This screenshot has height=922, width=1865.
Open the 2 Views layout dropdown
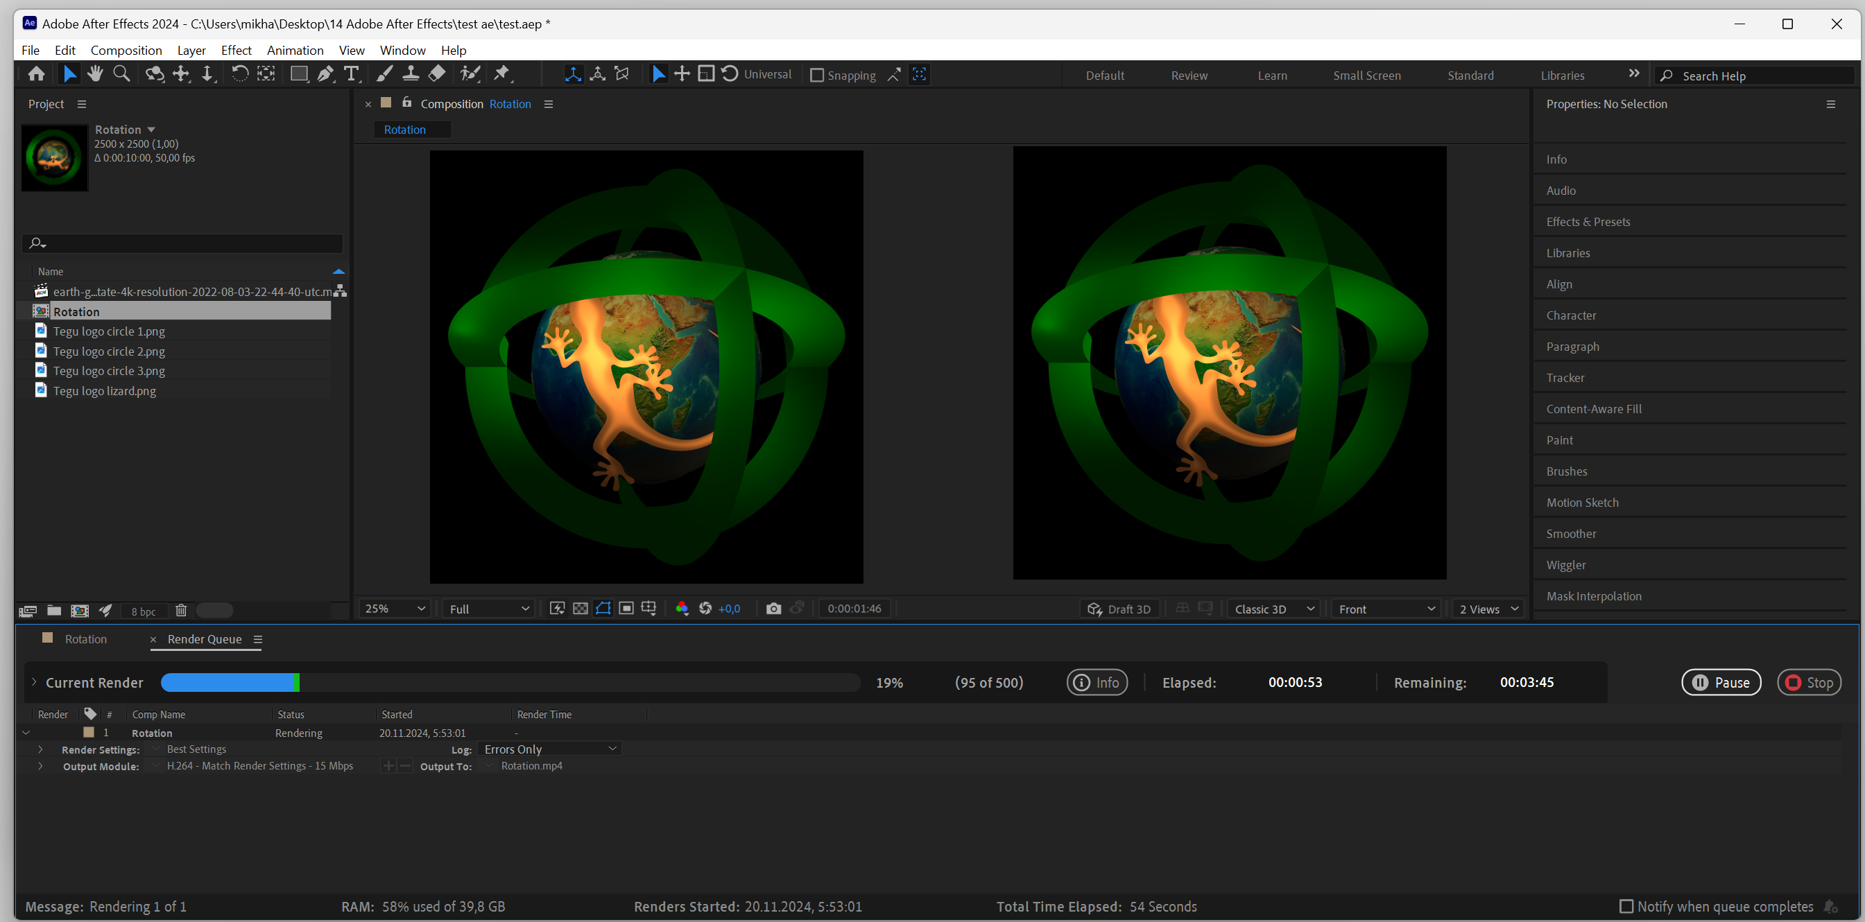tap(1488, 609)
